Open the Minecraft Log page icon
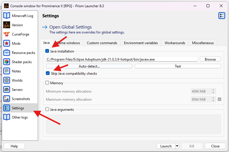Screen dimensions: 229x152 pyautogui.click(x=7, y=16)
